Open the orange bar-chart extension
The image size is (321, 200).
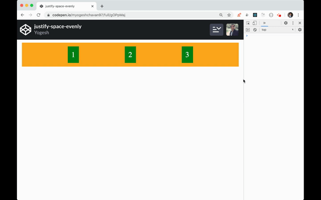[239, 15]
